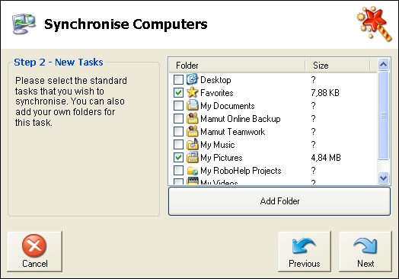Viewport: 399px width, 279px height.
Task: Click the My Music folder icon
Action: (192, 144)
